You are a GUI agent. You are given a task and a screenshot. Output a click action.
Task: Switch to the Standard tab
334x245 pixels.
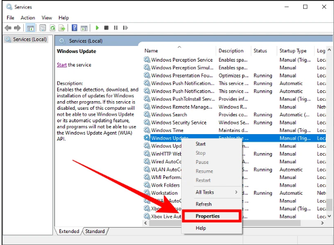95,231
